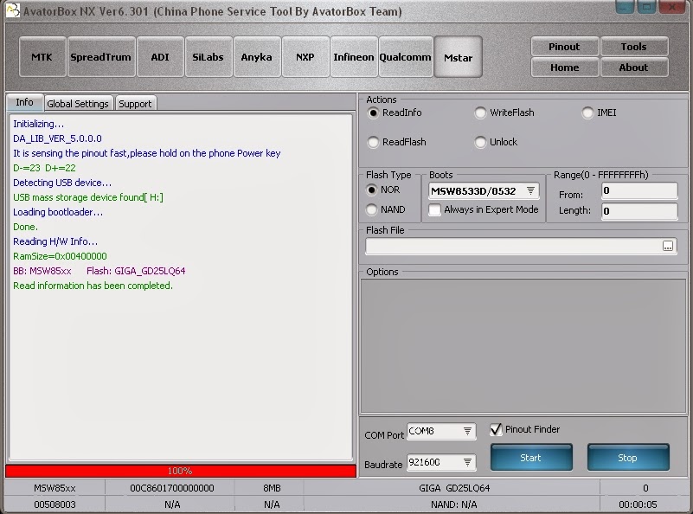The width and height of the screenshot is (693, 514).
Task: Select the SpreadTrum platform button
Action: [100, 57]
